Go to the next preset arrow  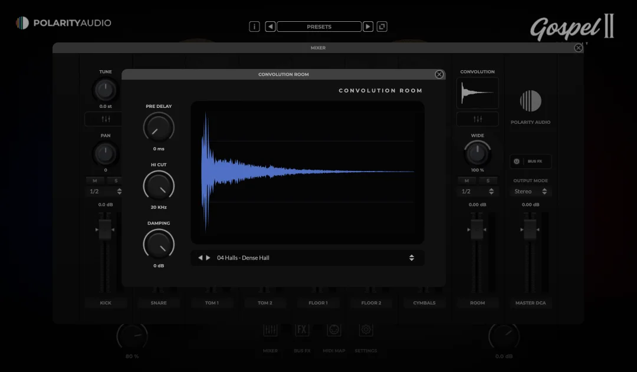(x=368, y=27)
